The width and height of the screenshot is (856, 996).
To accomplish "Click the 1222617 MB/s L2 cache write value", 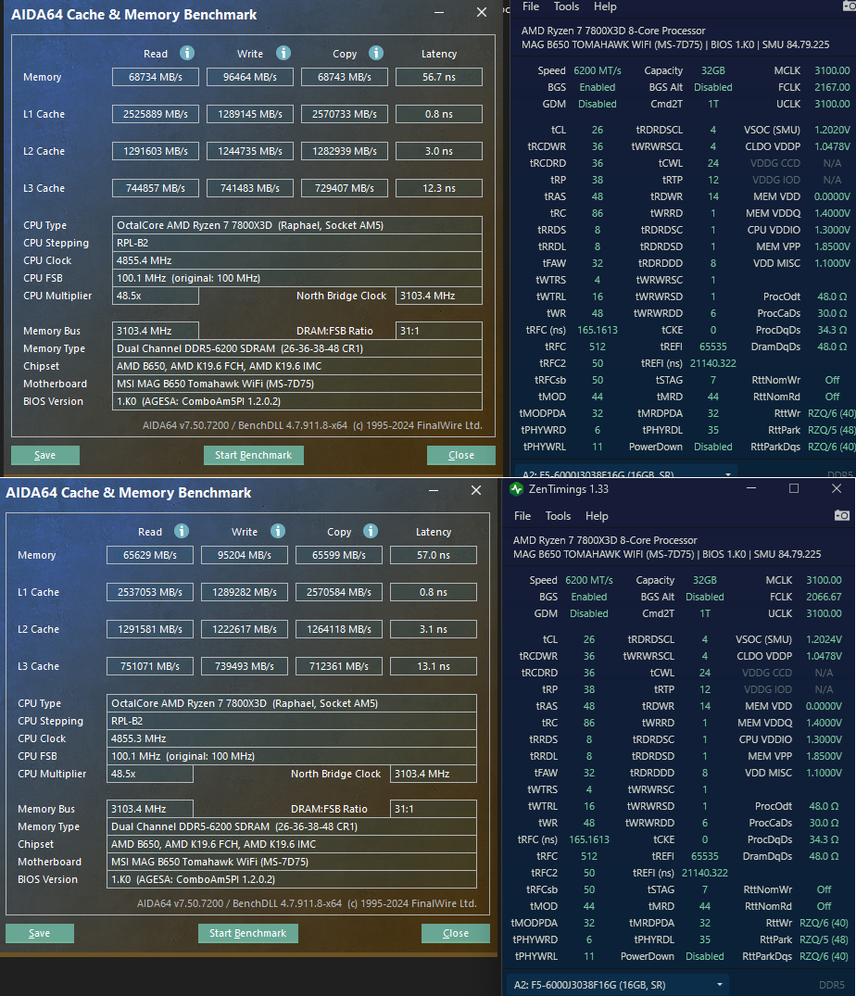I will pos(245,629).
